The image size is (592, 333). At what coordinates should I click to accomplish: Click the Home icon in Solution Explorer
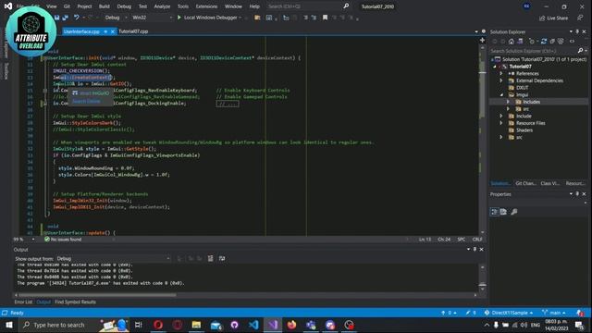[x=512, y=41]
